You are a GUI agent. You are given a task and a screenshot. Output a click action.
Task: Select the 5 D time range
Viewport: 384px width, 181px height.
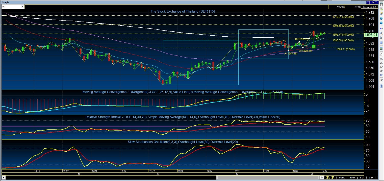[x=361, y=178]
